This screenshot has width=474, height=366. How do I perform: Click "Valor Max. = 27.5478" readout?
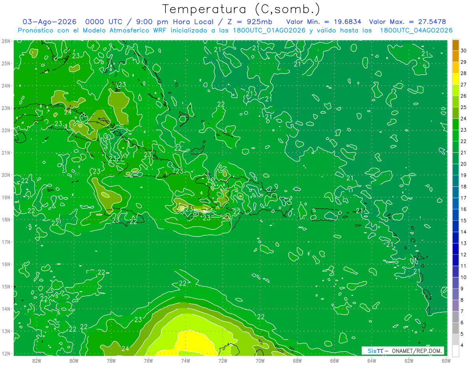click(x=408, y=22)
